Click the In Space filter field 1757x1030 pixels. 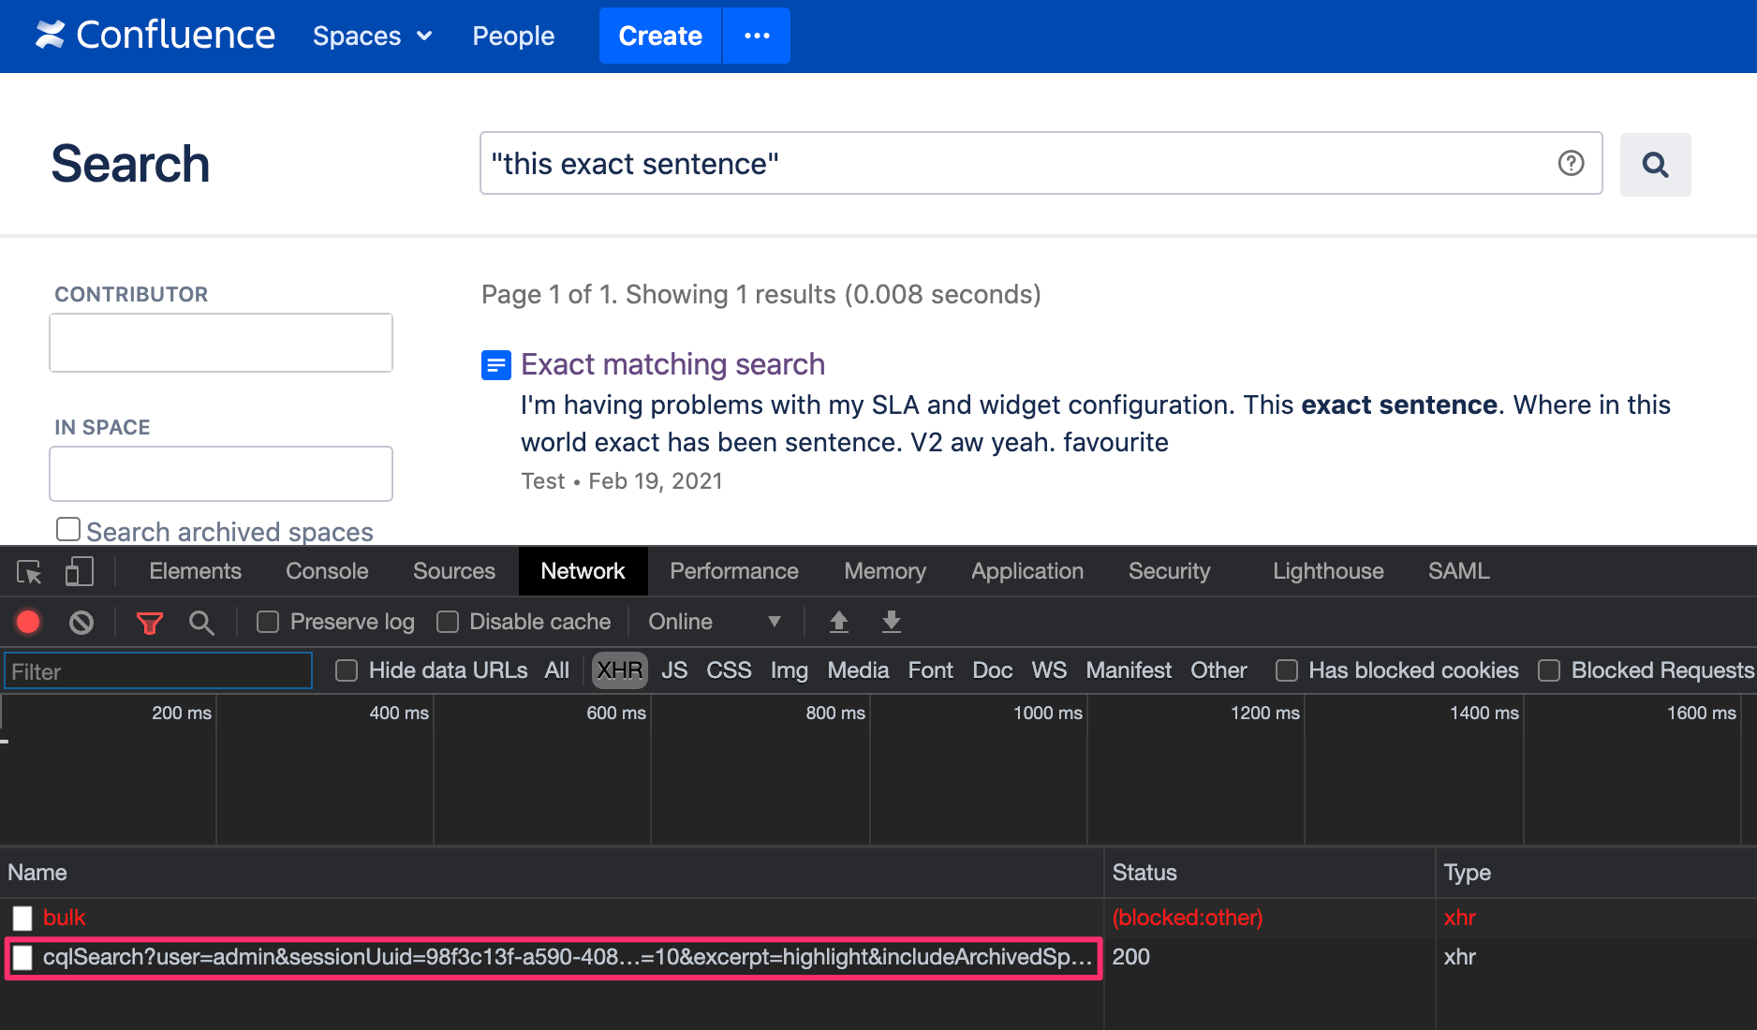221,474
